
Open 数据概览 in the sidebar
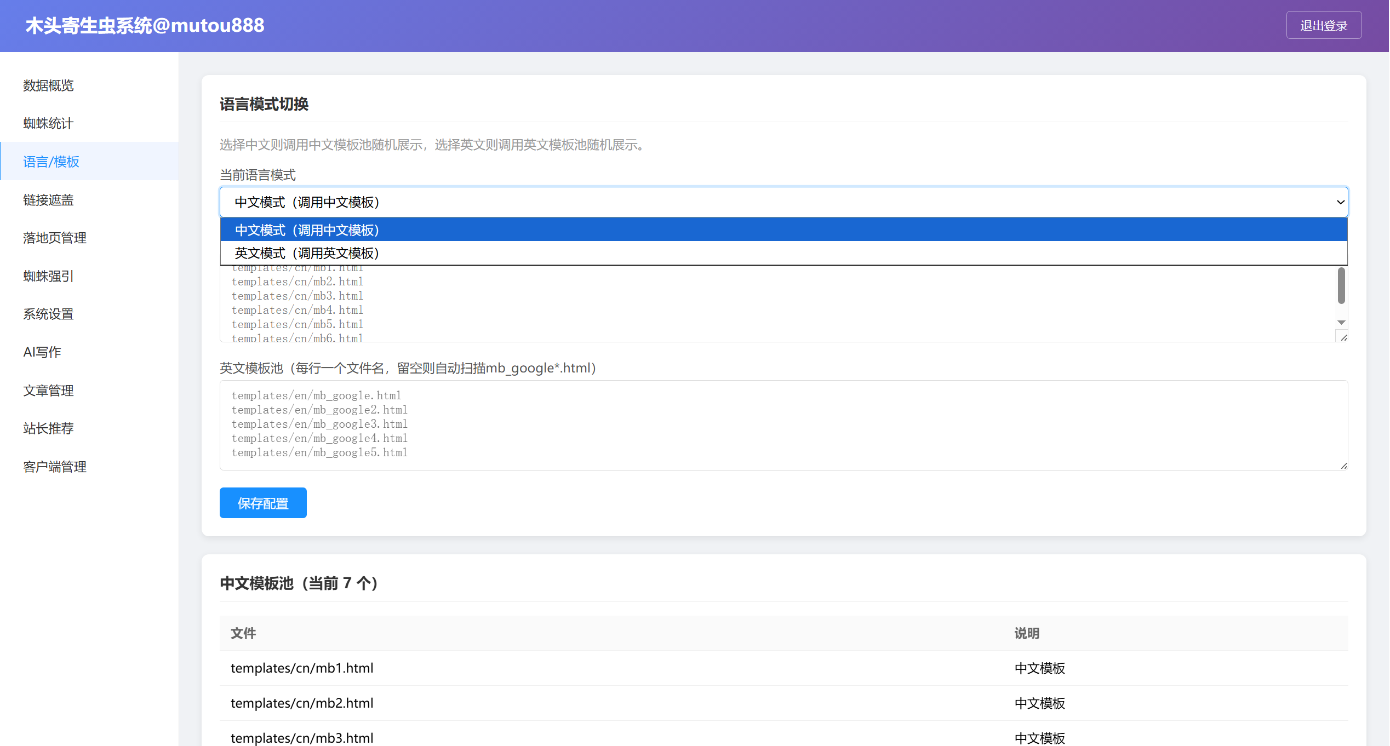pos(89,85)
